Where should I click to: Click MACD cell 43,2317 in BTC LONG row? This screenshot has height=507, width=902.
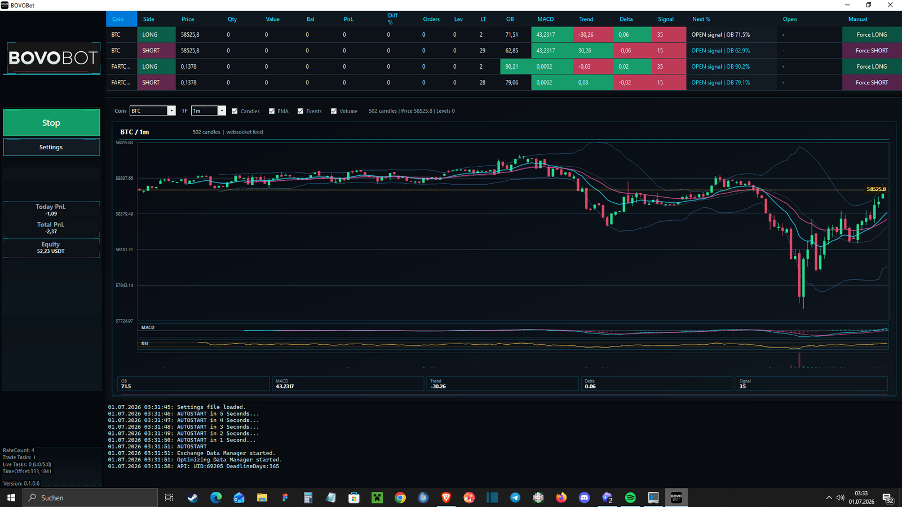point(552,35)
